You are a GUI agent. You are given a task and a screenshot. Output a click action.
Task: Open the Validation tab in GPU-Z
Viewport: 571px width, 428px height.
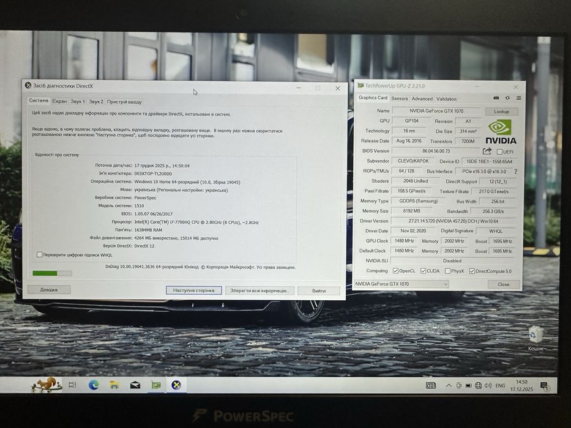coord(447,98)
